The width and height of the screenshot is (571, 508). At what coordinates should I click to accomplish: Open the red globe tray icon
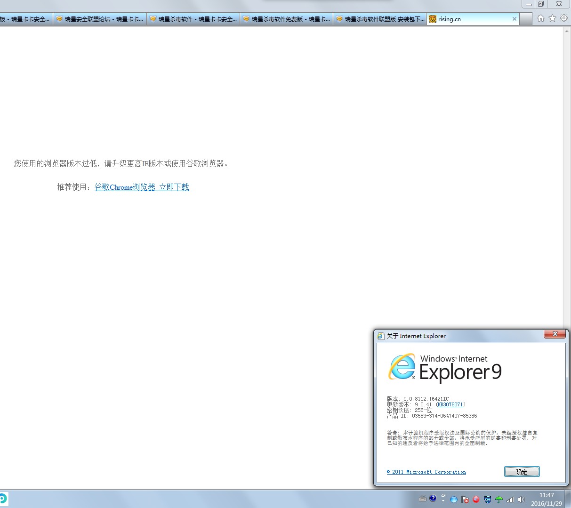click(476, 500)
